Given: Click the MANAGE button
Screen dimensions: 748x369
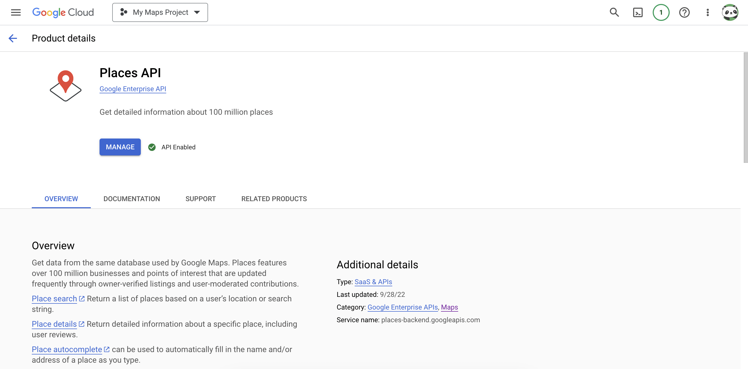Looking at the screenshot, I should 120,147.
